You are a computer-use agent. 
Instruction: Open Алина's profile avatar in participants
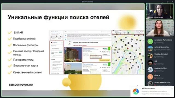click(150, 48)
